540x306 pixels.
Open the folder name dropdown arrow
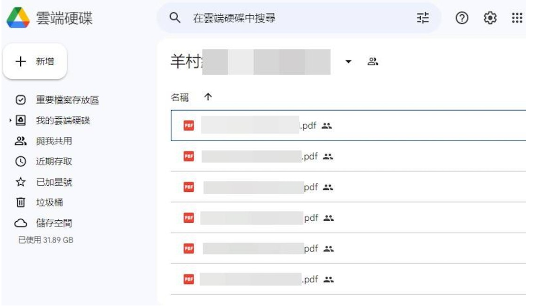[349, 62]
